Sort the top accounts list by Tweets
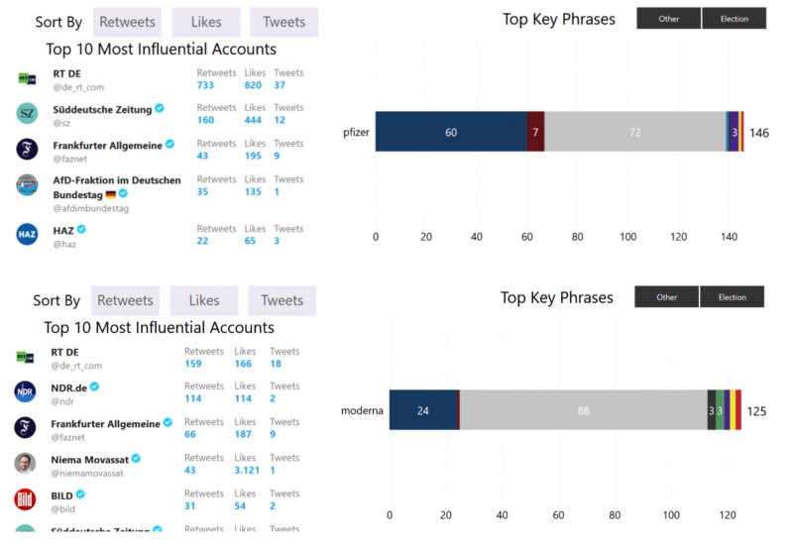Screen dimensions: 793x548 283,22
